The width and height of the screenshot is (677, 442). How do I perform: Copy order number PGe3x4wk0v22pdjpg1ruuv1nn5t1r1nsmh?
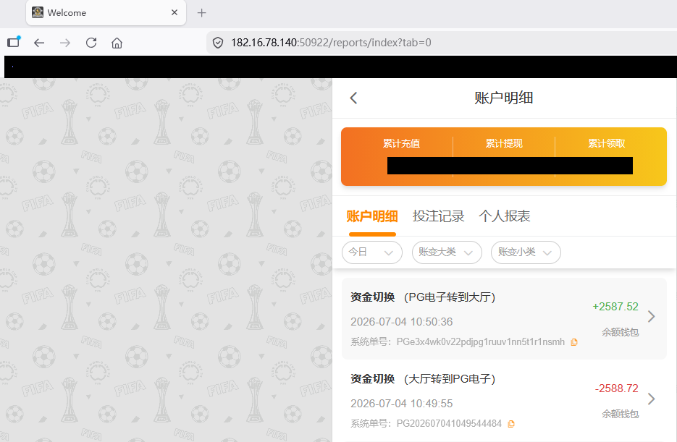(x=574, y=342)
